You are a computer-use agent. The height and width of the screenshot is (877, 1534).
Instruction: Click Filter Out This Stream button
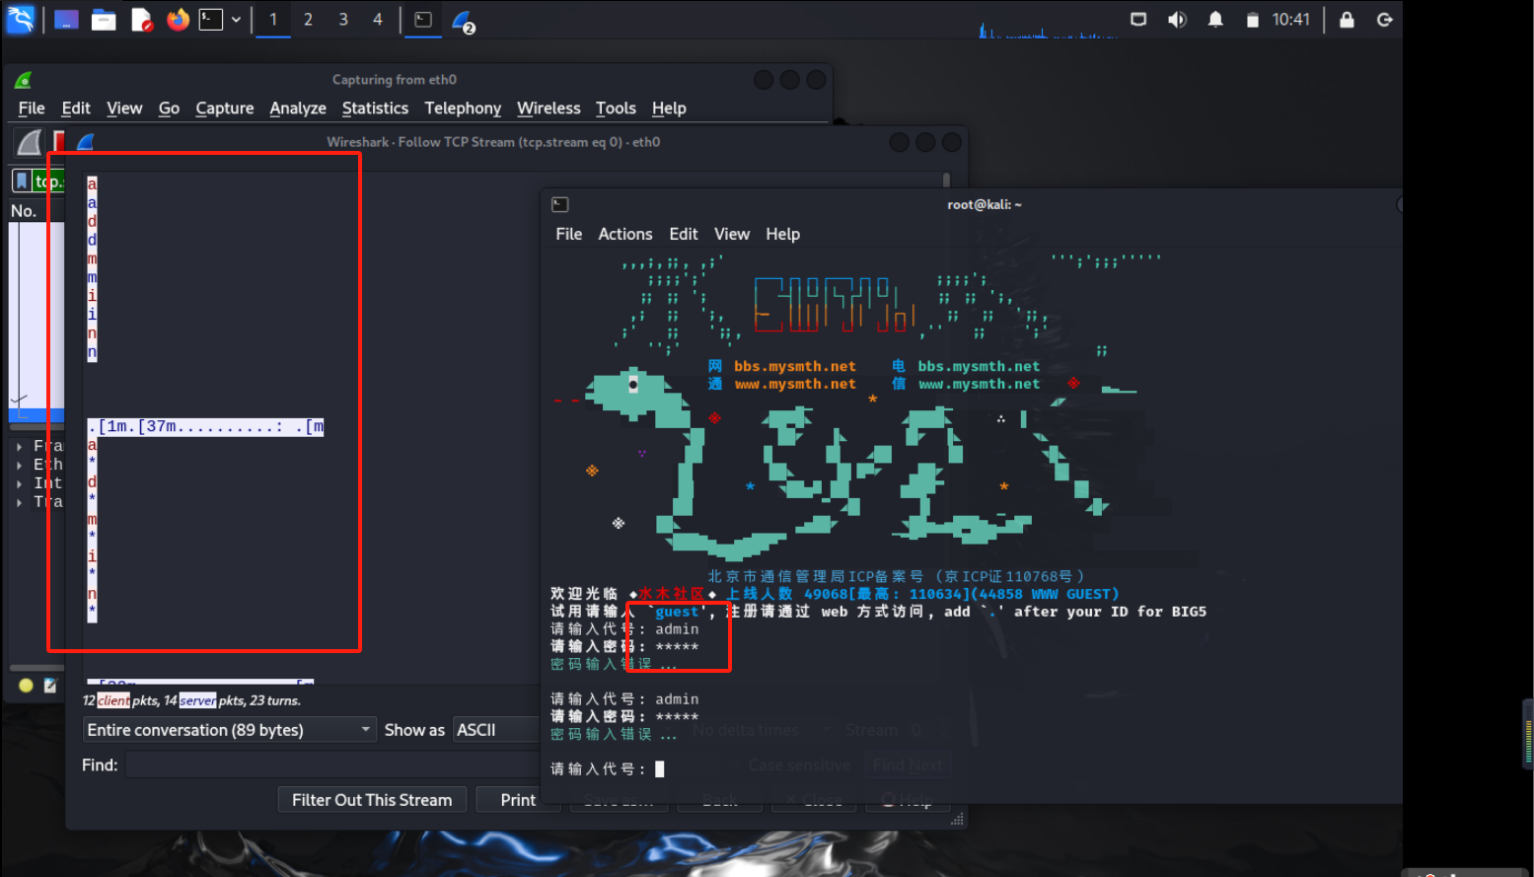[372, 800]
